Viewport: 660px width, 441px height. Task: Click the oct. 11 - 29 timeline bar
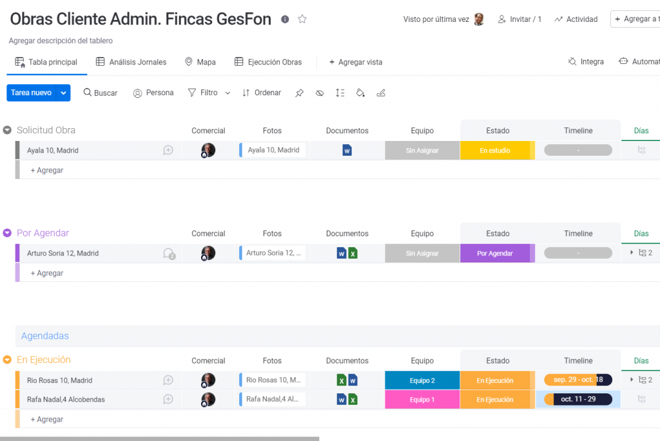click(577, 400)
